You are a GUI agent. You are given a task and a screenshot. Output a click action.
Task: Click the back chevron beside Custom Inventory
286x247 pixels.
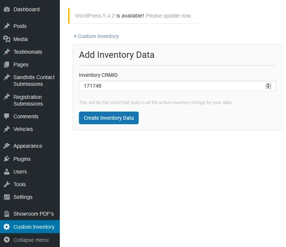point(75,36)
